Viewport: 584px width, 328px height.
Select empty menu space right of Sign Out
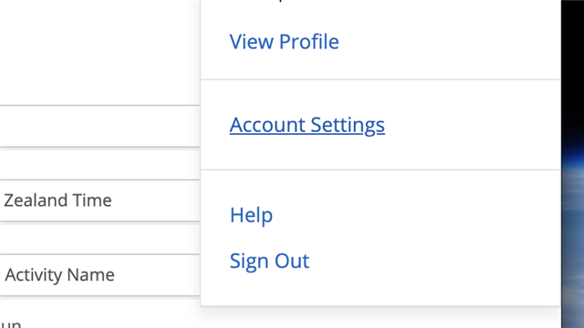click(x=434, y=261)
